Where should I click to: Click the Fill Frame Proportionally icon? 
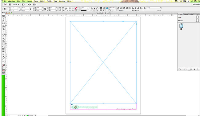coord(118,8)
